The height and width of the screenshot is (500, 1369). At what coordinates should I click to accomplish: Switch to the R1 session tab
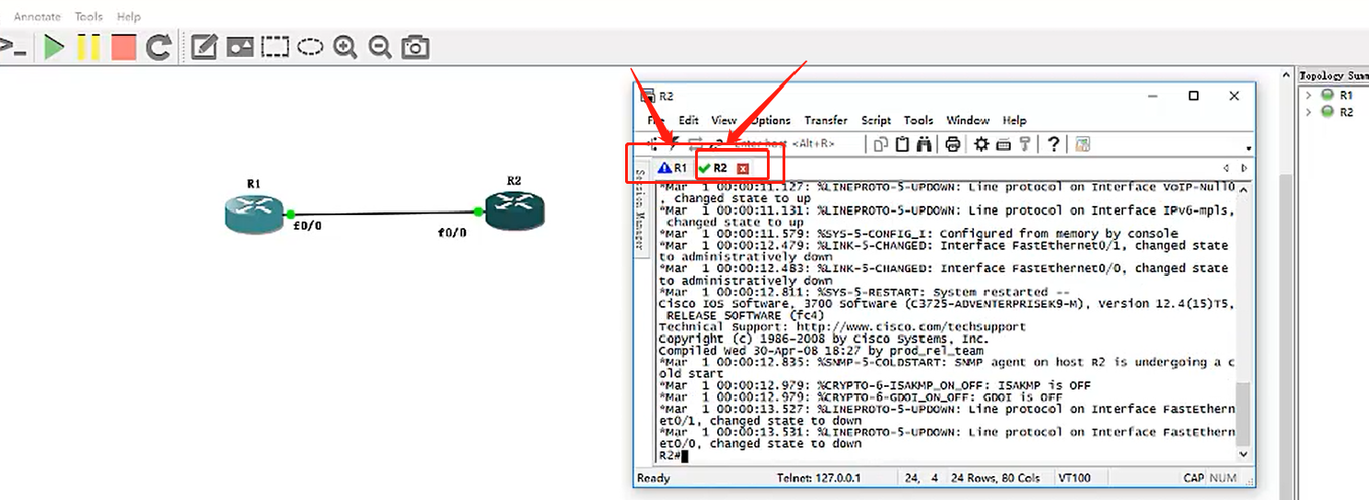point(673,168)
